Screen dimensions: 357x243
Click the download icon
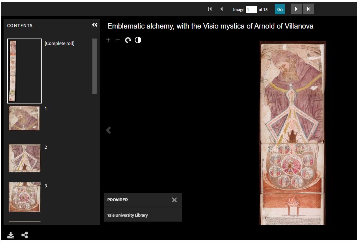[11, 235]
